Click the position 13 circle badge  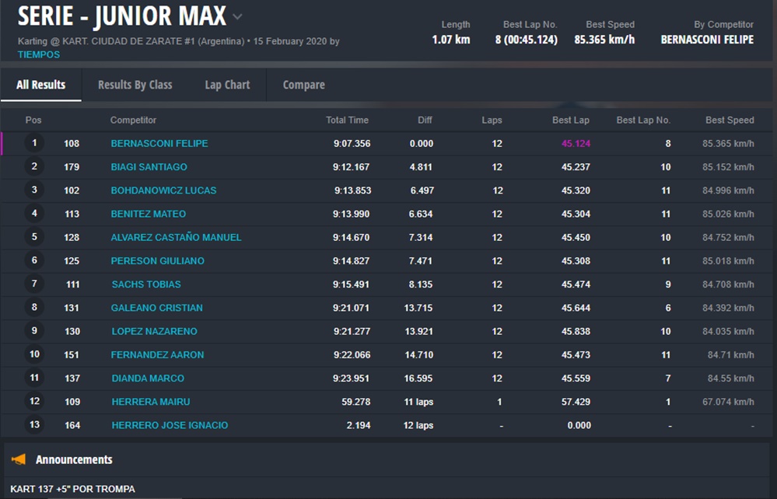pyautogui.click(x=34, y=425)
